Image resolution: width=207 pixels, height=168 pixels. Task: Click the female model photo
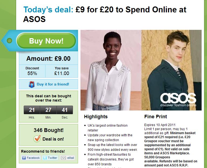[111, 70]
